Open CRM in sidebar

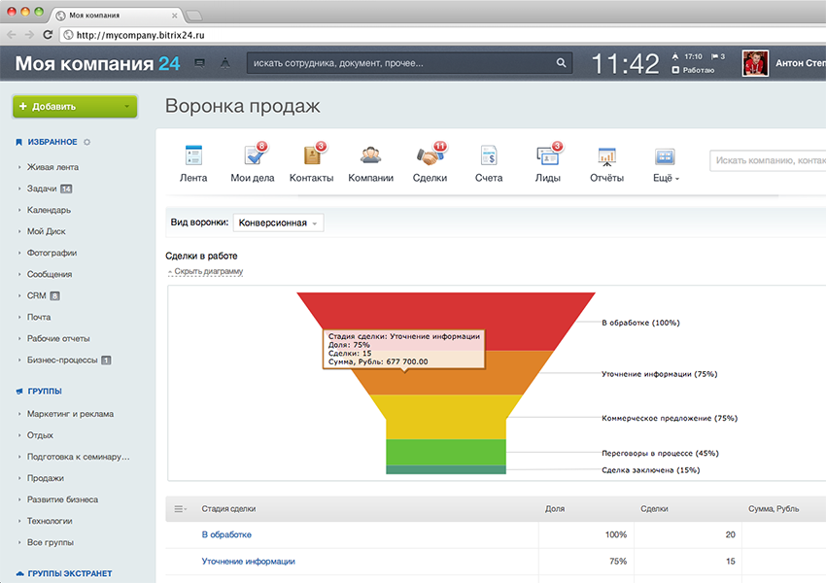pyautogui.click(x=36, y=296)
